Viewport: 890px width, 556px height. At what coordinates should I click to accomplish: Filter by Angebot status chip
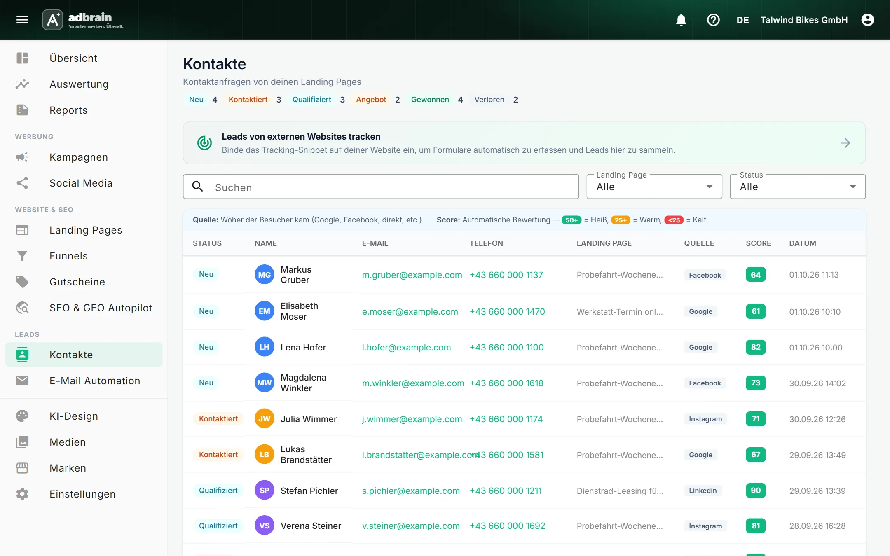[x=371, y=100]
